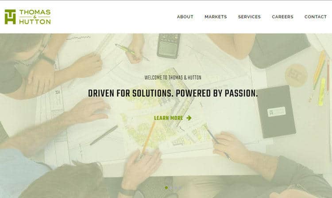Viewport: 332px width, 198px height.
Task: Click the black notebook in hero photo
Action: (276, 112)
